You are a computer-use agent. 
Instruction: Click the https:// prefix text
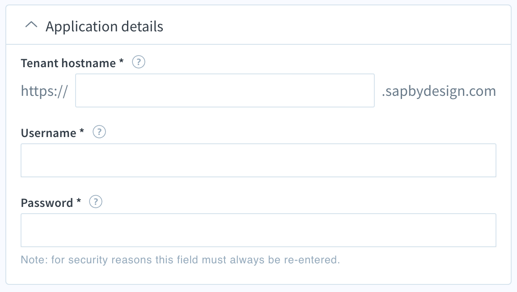(45, 91)
